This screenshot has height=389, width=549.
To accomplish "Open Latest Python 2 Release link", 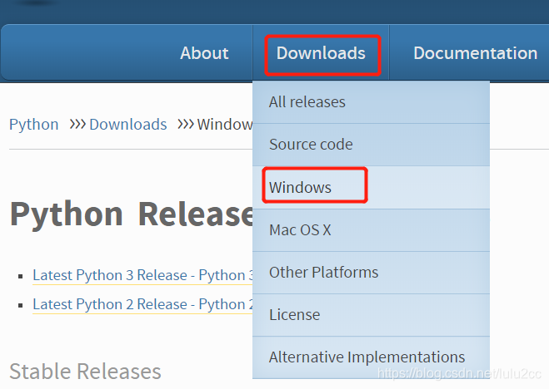I will pyautogui.click(x=142, y=304).
